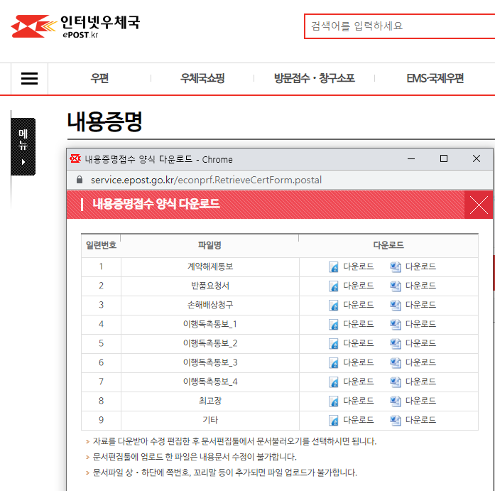Select the 이행독촉통보_3 file name
The height and width of the screenshot is (491, 495).
[x=210, y=363]
